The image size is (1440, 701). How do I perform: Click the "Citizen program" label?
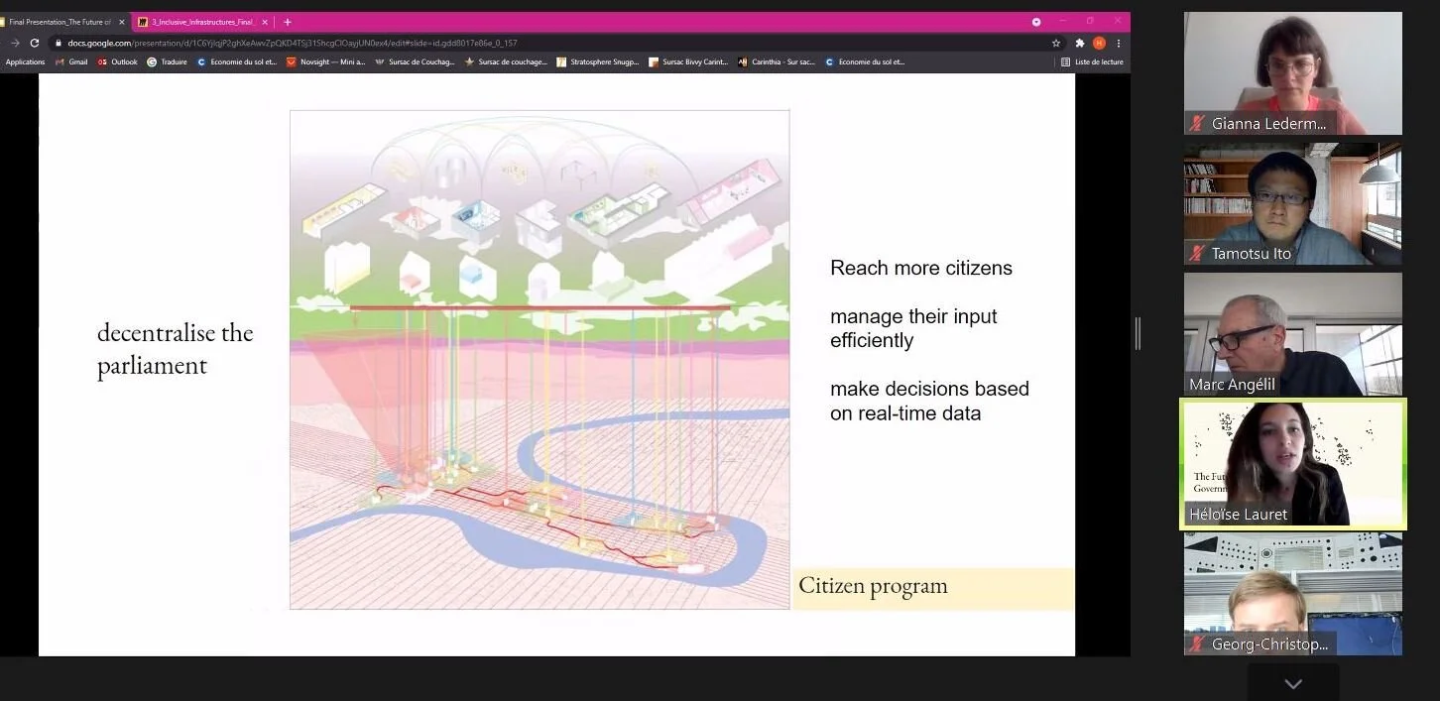tap(874, 586)
